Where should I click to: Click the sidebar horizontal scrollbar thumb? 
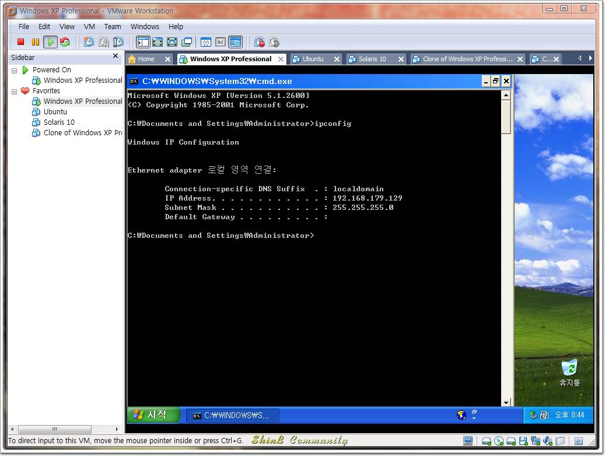54,429
